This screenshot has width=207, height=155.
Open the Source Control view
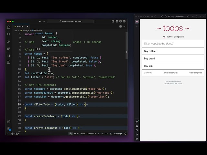click(x=9, y=41)
